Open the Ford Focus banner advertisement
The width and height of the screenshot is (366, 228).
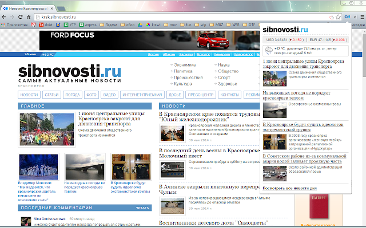point(149,40)
